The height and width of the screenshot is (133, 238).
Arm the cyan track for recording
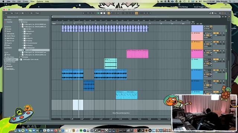(223, 59)
